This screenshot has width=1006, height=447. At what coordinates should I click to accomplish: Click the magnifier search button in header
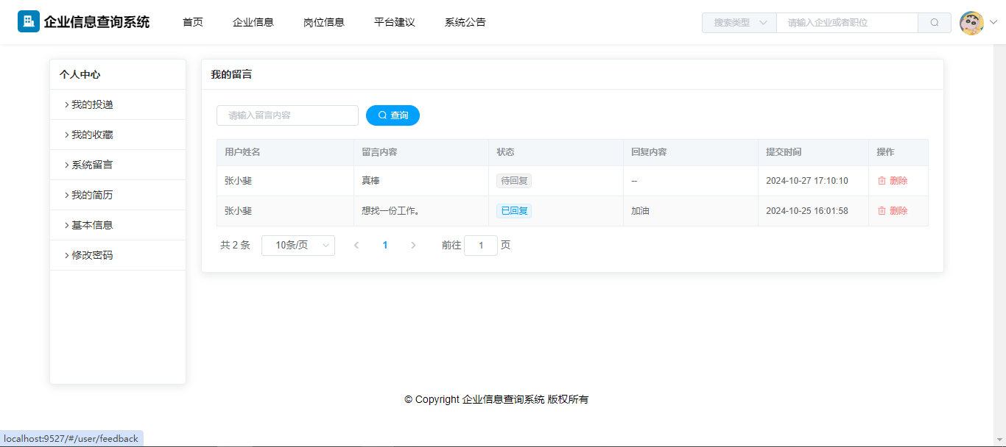tap(935, 23)
